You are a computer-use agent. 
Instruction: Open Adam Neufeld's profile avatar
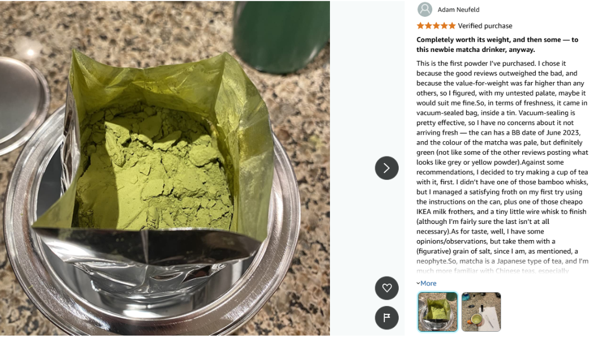(x=425, y=9)
